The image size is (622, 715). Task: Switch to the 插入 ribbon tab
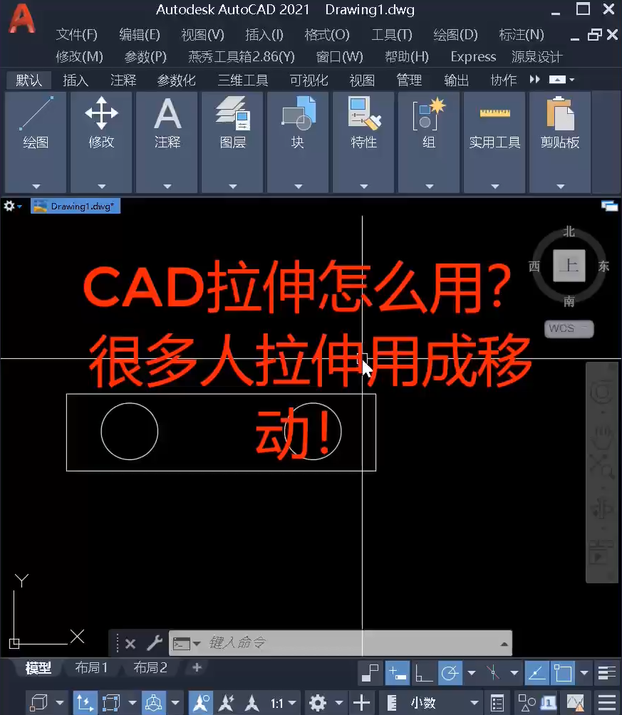76,80
